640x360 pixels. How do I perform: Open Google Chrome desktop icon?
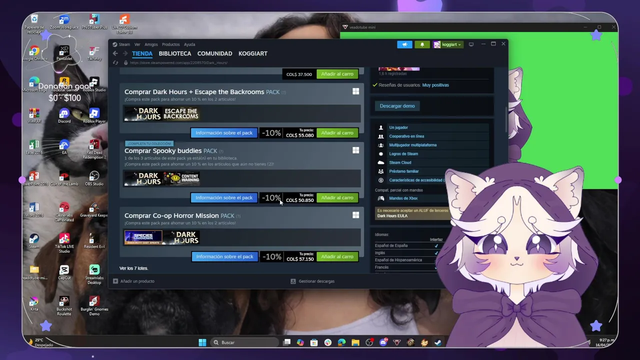tap(34, 53)
